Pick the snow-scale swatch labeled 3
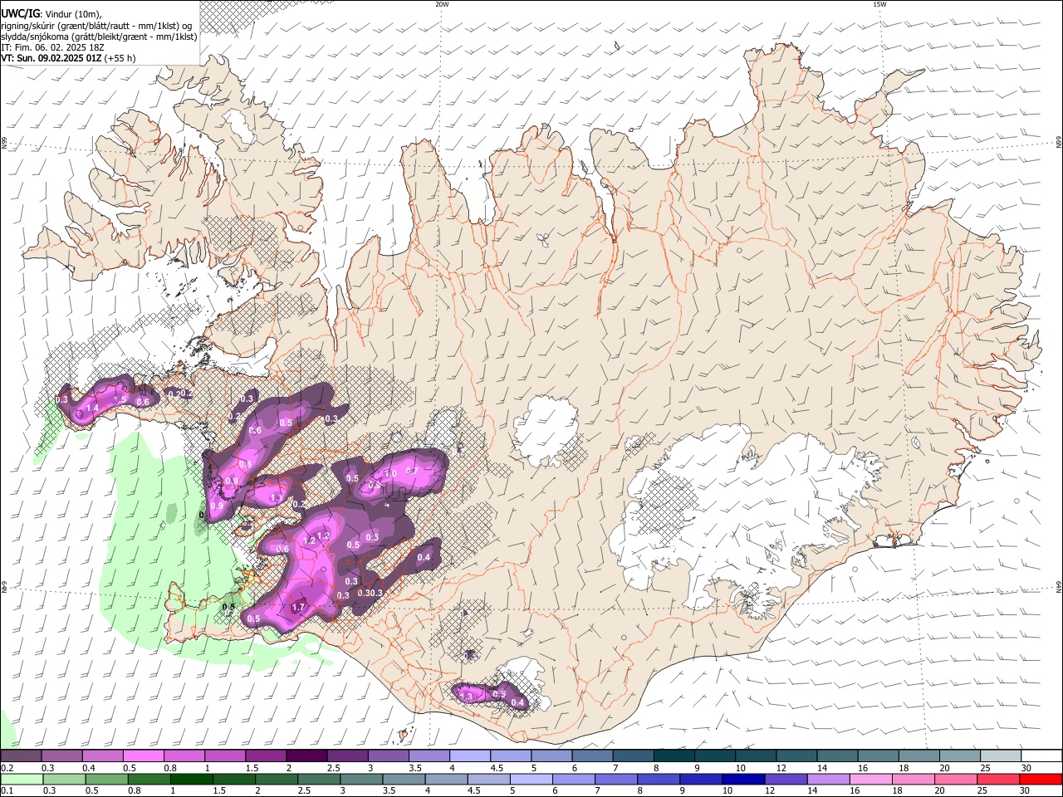1063x797 pixels. [x=388, y=755]
